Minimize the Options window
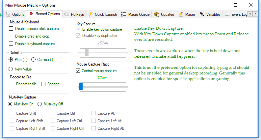Image resolution: width=261 pixels, height=140 pixels. pos(221,5)
